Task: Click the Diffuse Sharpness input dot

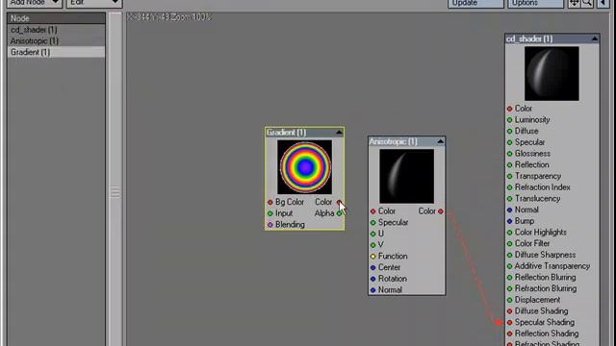Action: tap(509, 255)
